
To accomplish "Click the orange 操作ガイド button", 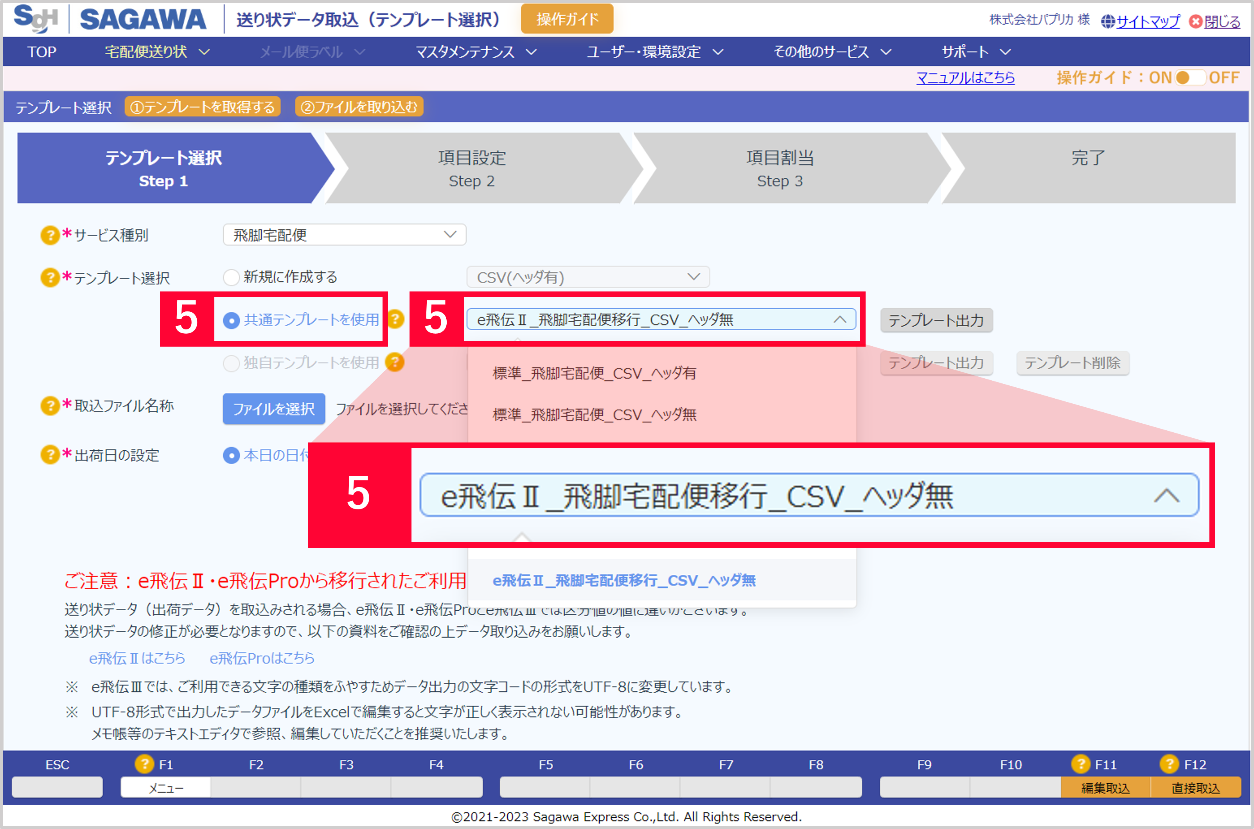I will tap(567, 19).
